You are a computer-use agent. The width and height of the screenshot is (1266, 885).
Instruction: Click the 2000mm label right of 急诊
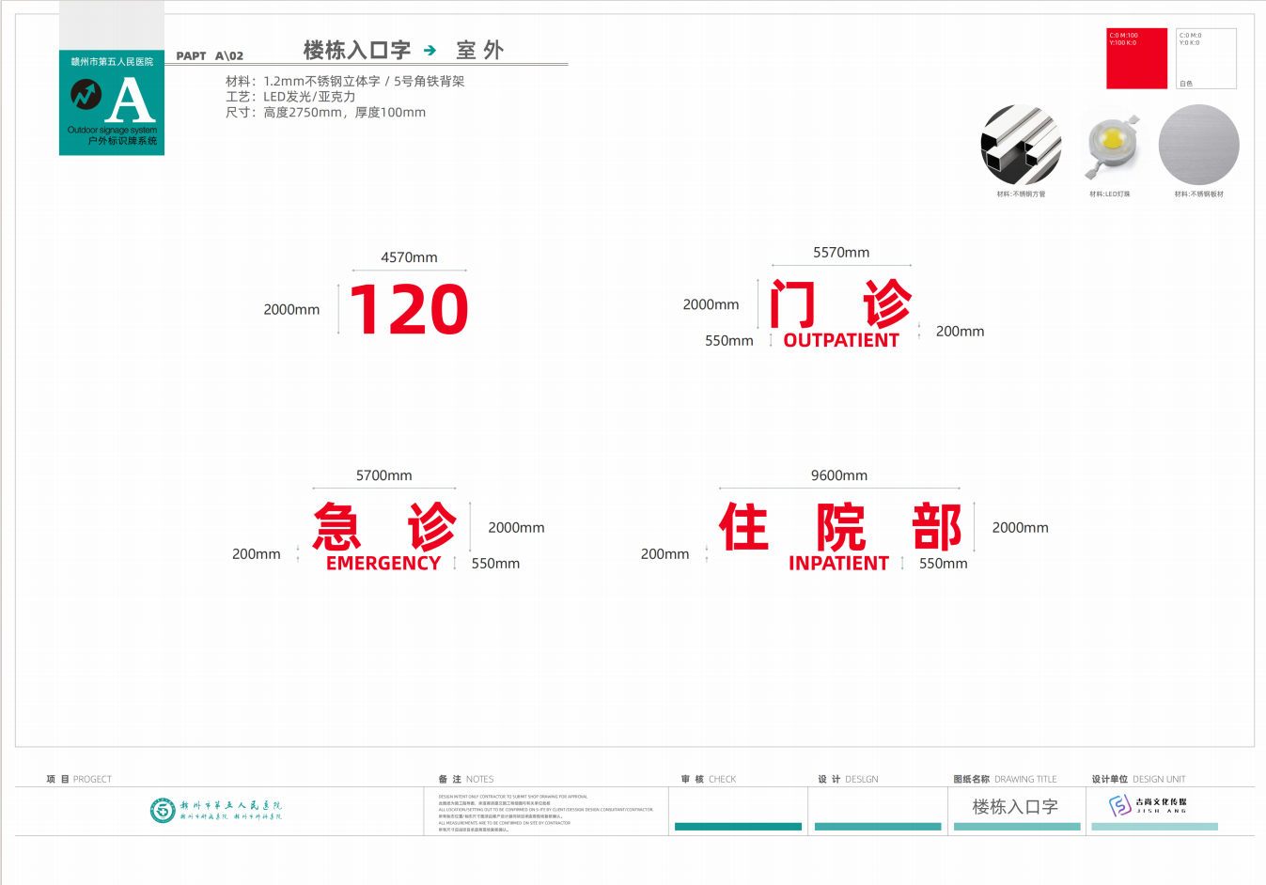(x=516, y=528)
